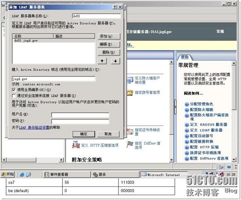The width and height of the screenshot is (241, 200).
Task: Open help topic 选择证书吊销选项
Action: click(x=205, y=153)
